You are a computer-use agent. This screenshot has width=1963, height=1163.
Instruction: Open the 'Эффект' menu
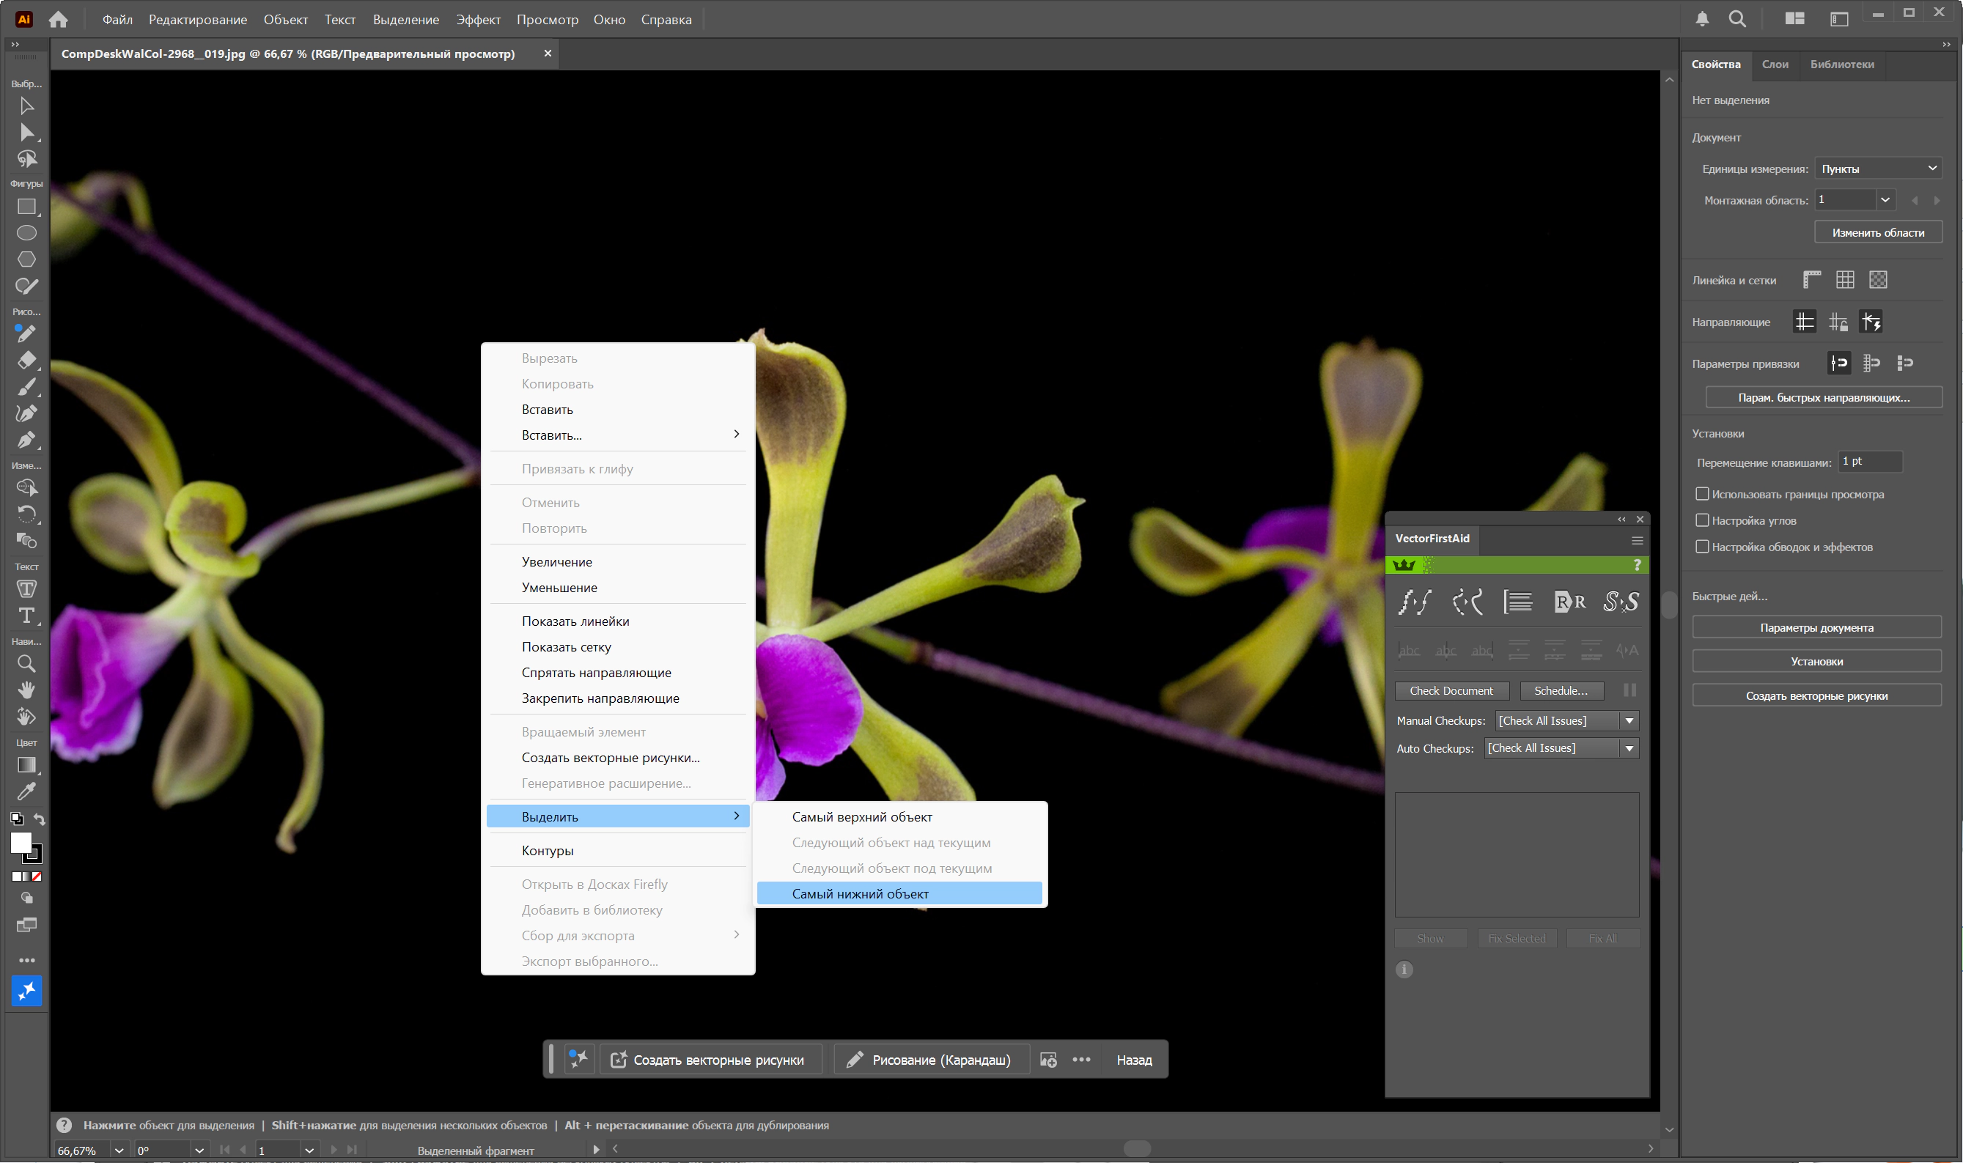click(x=478, y=20)
